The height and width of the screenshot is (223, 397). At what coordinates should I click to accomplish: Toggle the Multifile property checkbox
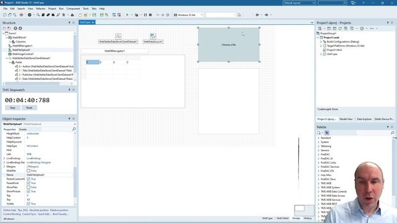click(x=29, y=171)
